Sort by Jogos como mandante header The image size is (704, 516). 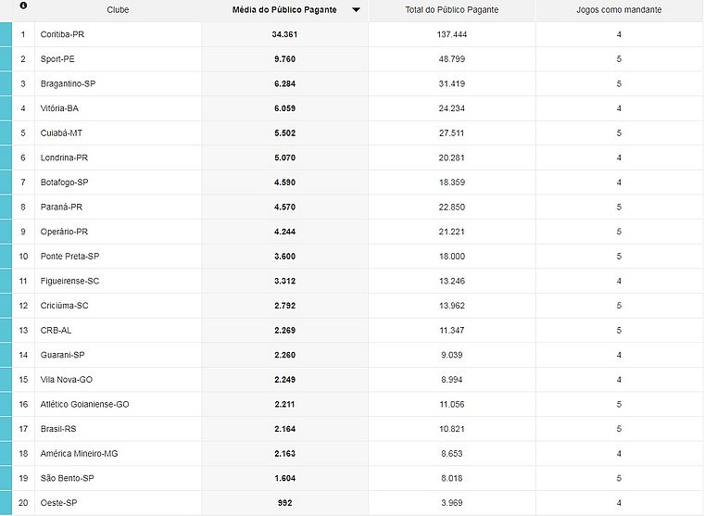tap(619, 9)
